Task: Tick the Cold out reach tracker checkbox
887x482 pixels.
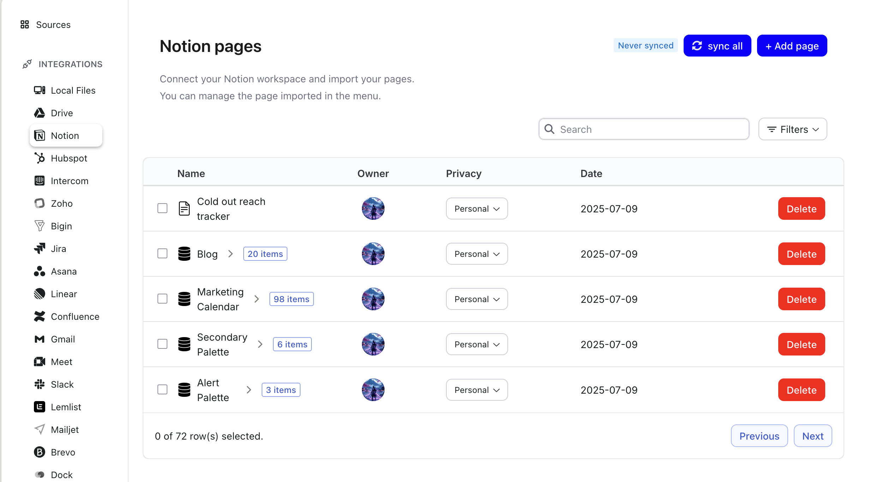Action: tap(162, 208)
